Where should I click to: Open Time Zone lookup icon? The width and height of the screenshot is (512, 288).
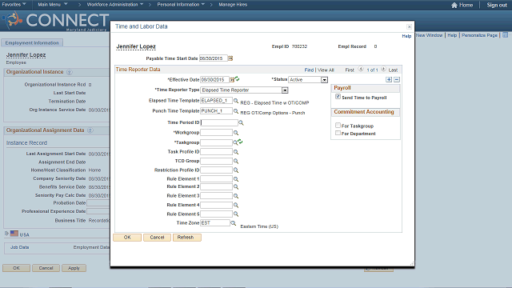(x=233, y=223)
